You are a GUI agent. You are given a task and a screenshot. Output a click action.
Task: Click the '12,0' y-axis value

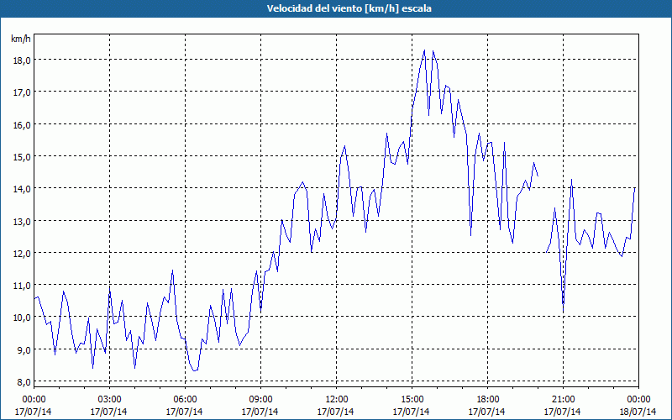tap(22, 254)
